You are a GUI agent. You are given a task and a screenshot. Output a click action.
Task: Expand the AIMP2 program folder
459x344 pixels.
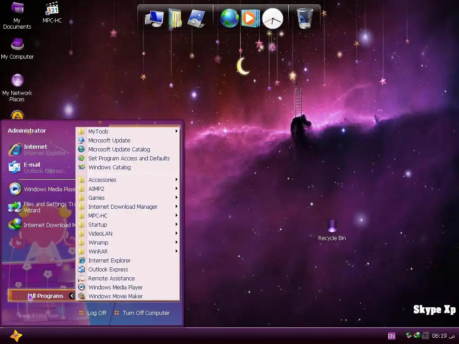pyautogui.click(x=128, y=189)
